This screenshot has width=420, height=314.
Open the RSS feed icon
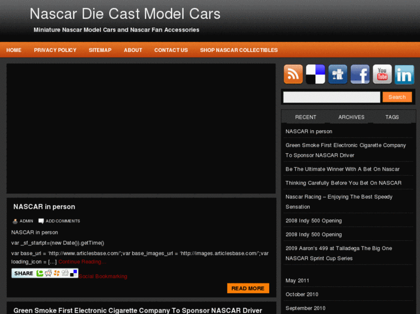coord(293,74)
